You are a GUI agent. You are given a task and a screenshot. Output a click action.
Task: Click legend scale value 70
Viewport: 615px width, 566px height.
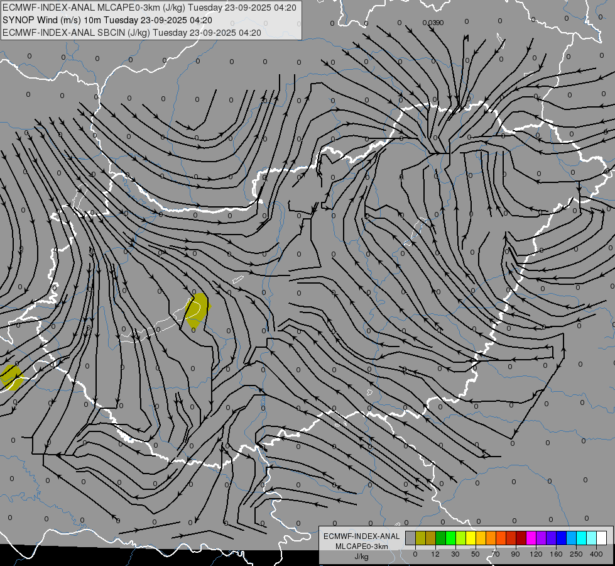click(496, 554)
